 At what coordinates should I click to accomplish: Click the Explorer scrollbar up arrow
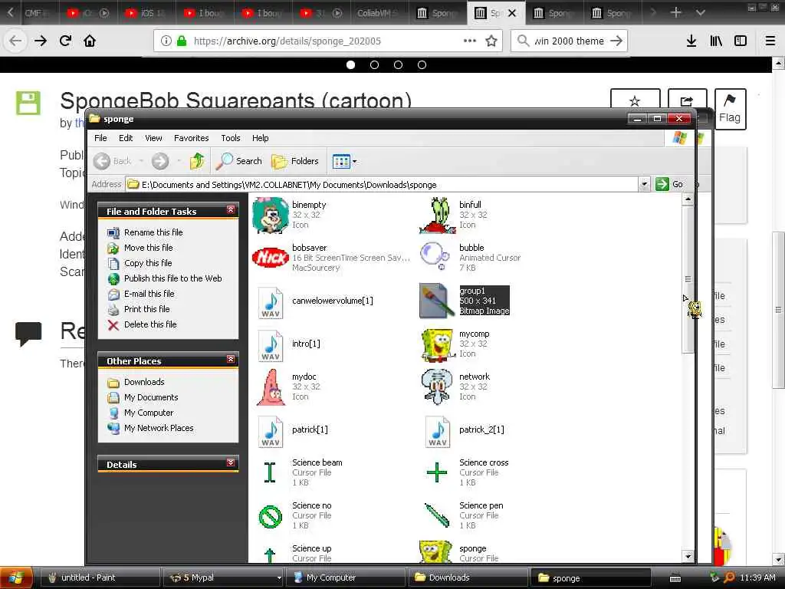(x=688, y=199)
